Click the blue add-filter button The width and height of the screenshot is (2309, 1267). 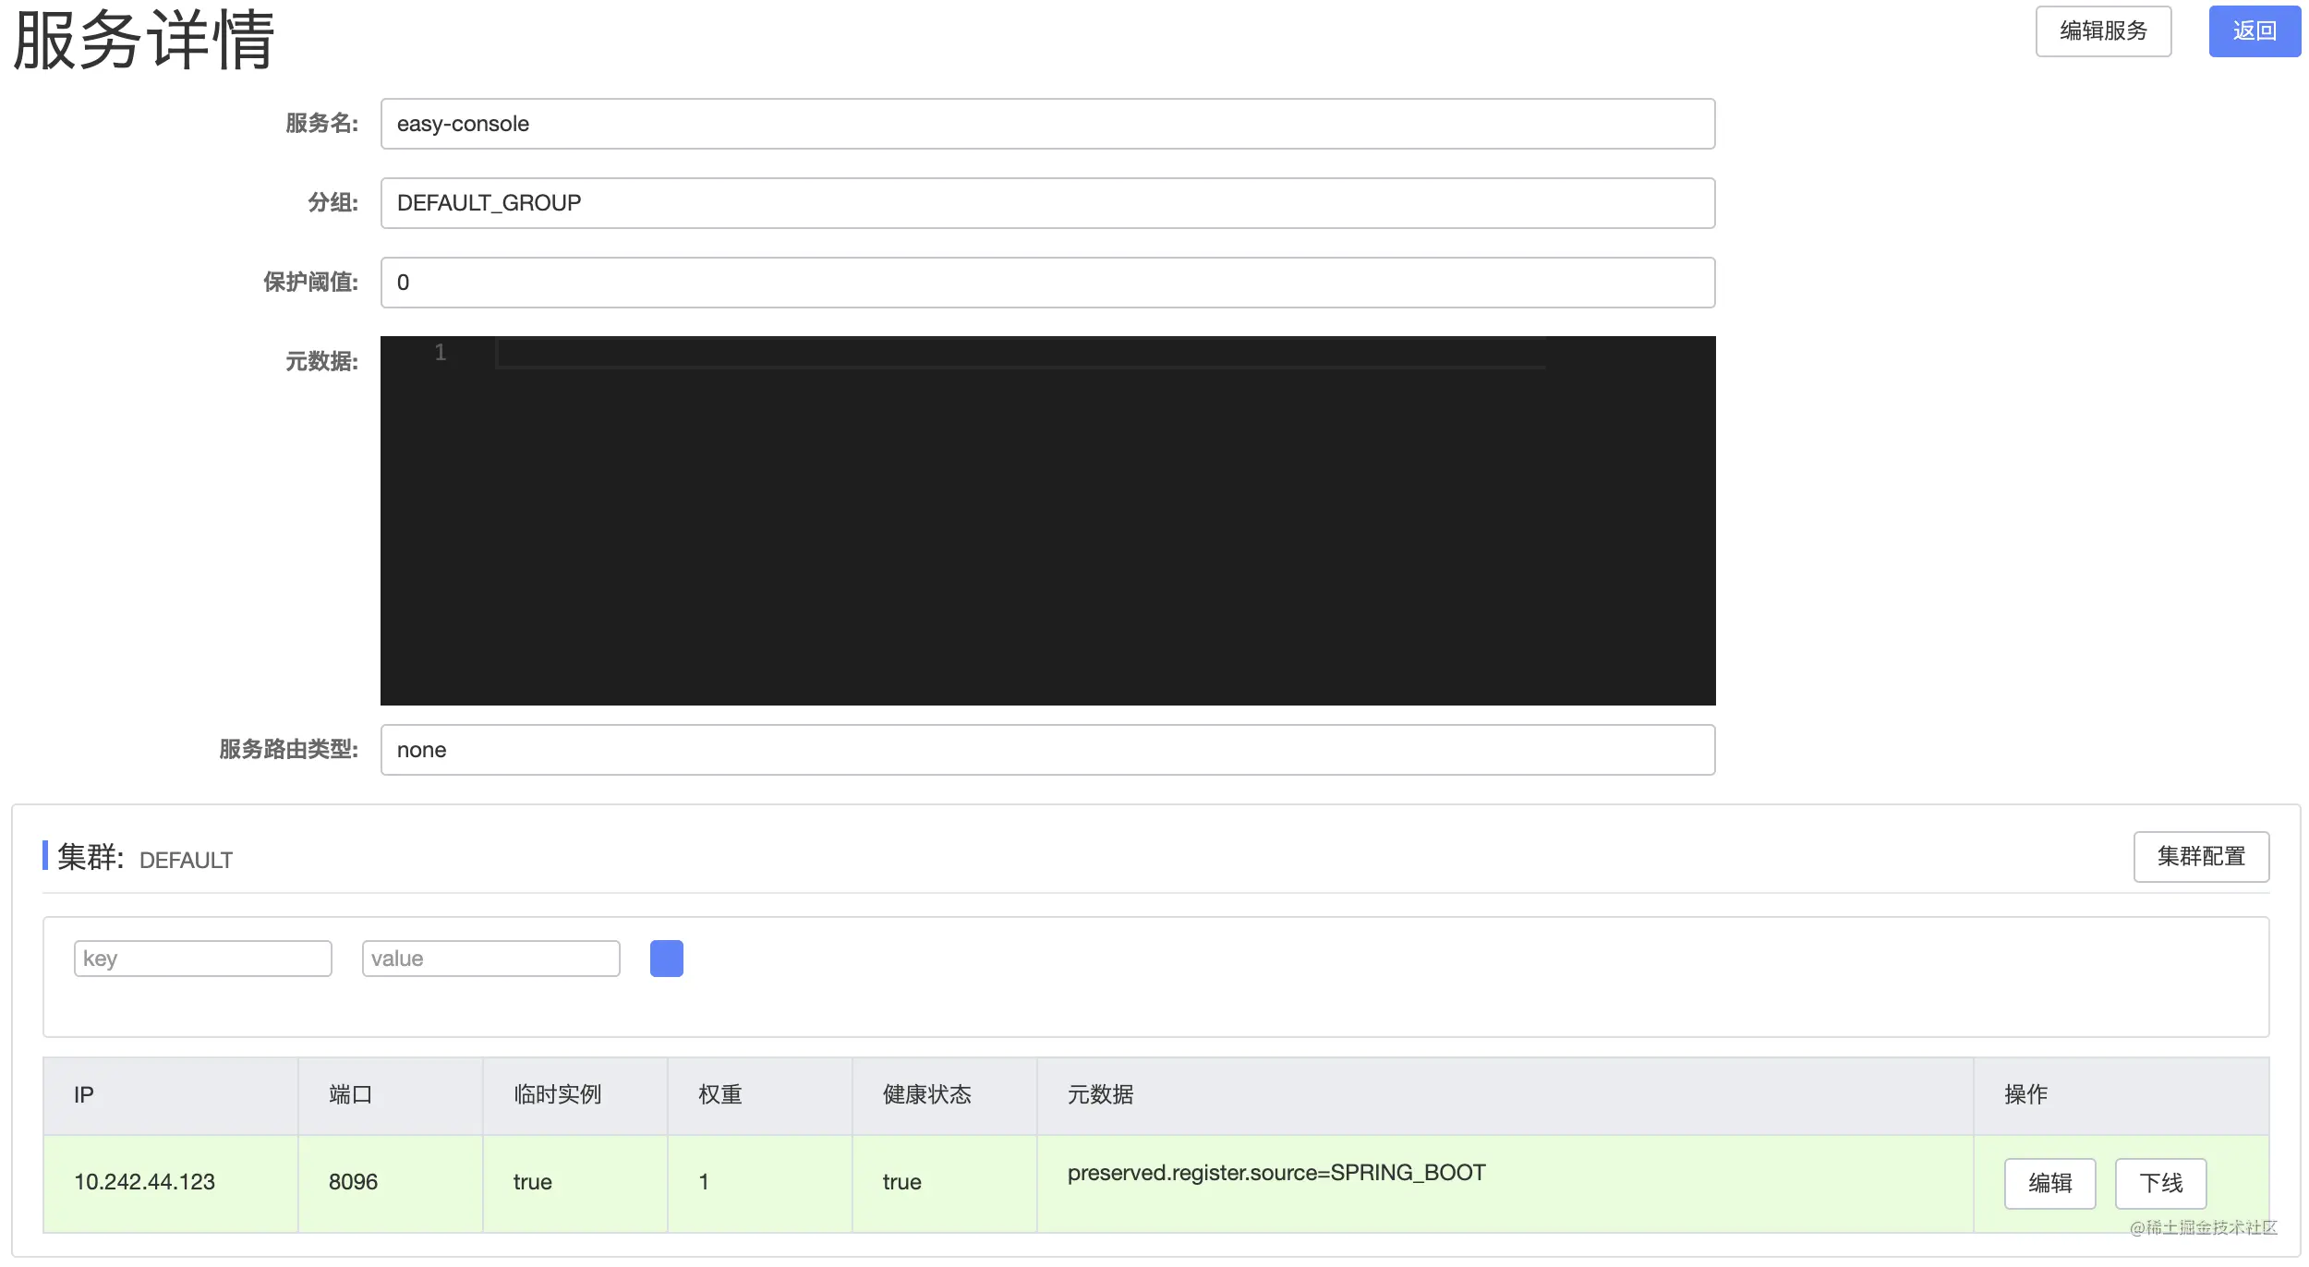coord(666,958)
